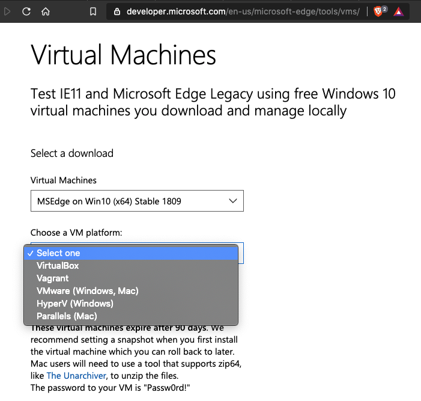
Task: Click the 'Select a download' text
Action: [72, 153]
